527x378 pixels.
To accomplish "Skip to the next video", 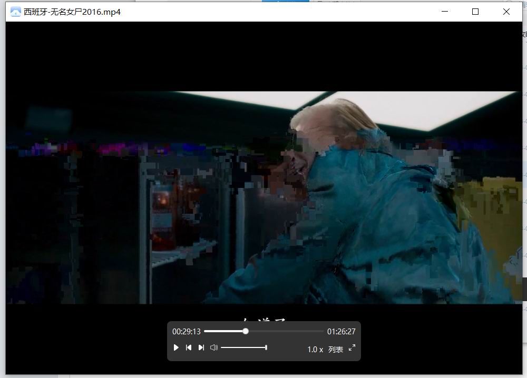I will (x=201, y=348).
